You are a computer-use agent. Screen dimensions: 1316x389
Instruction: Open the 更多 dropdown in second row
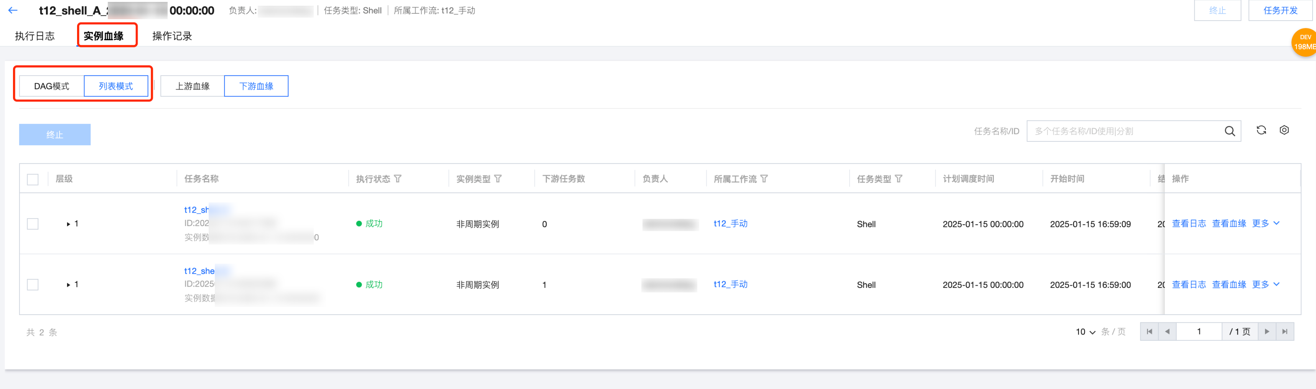[x=1265, y=284]
